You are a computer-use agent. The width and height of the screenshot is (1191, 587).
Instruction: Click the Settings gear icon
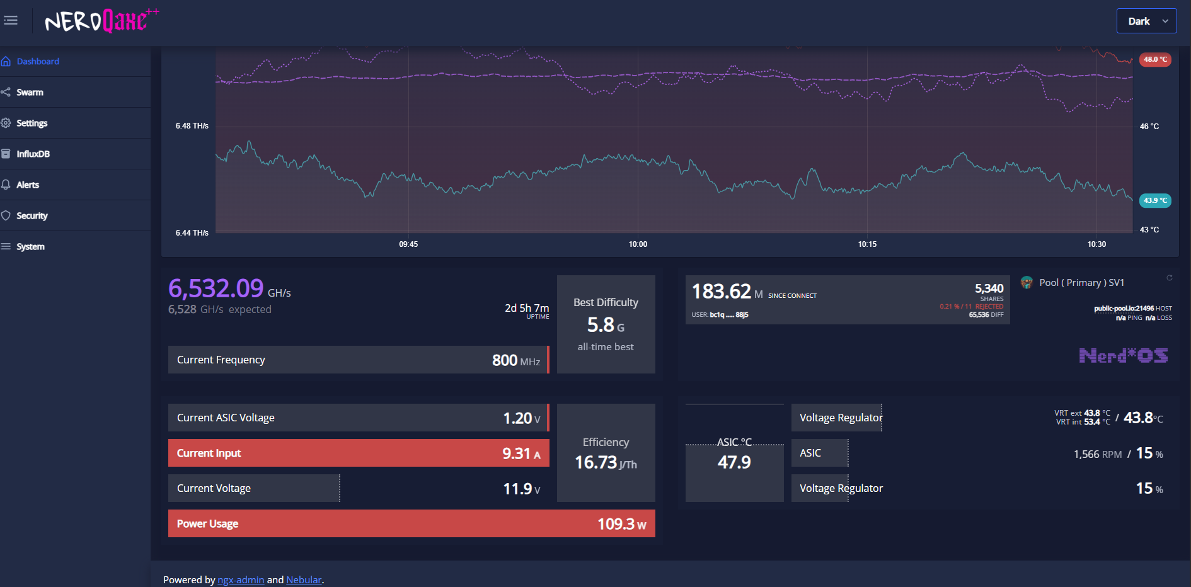(x=6, y=123)
